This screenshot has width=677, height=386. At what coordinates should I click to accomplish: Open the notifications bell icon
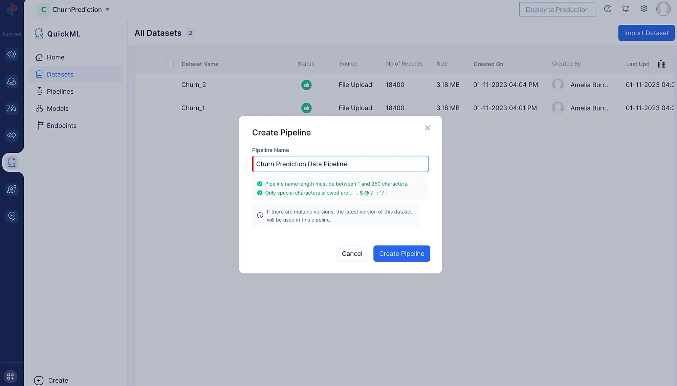pyautogui.click(x=626, y=9)
